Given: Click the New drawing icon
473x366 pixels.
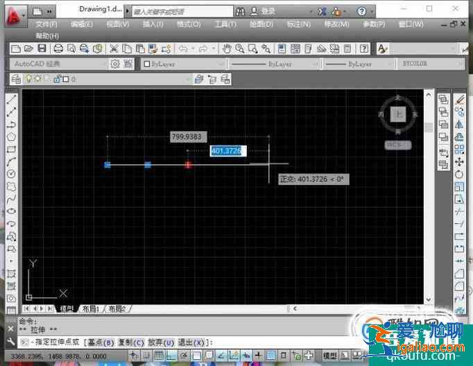Looking at the screenshot, I should 15,49.
